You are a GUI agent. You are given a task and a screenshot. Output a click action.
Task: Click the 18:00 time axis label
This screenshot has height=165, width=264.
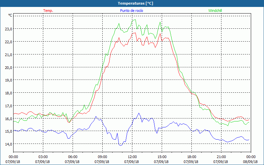coord(191,157)
